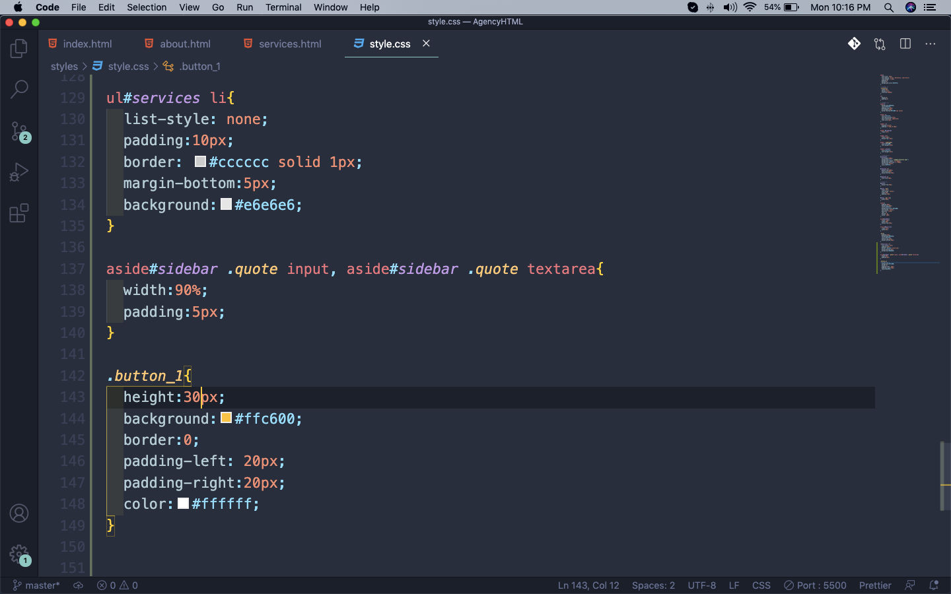
Task: Open the editor More Actions ellipsis
Action: pos(931,44)
